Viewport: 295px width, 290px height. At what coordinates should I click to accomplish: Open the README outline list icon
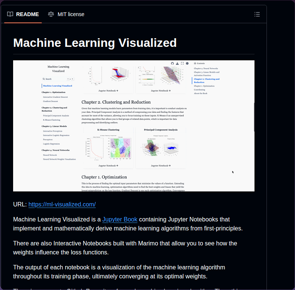pyautogui.click(x=257, y=14)
